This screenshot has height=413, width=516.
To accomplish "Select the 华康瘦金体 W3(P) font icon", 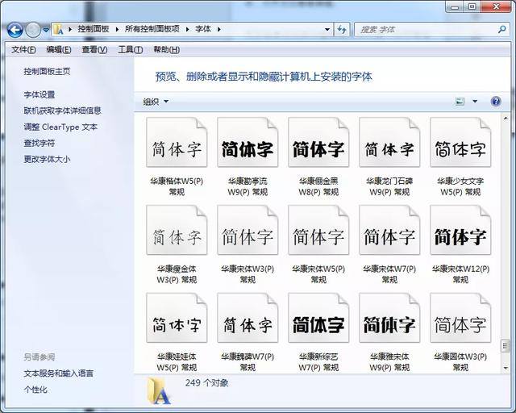I will 177,230.
